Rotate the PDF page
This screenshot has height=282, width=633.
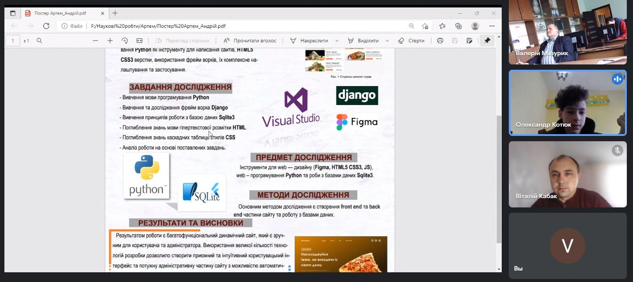click(x=125, y=41)
